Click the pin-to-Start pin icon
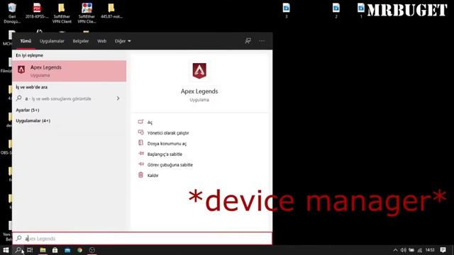 pyautogui.click(x=140, y=154)
